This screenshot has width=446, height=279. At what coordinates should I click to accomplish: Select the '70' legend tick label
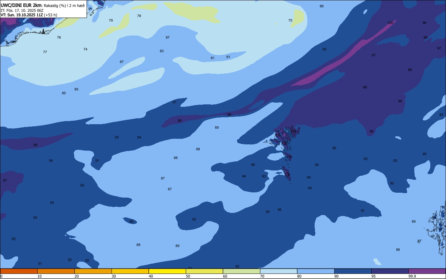coord(262,276)
